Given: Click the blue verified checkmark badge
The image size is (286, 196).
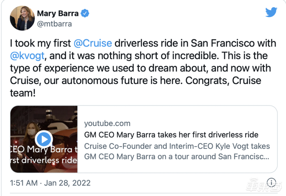Looking at the screenshot, I should pos(85,13).
